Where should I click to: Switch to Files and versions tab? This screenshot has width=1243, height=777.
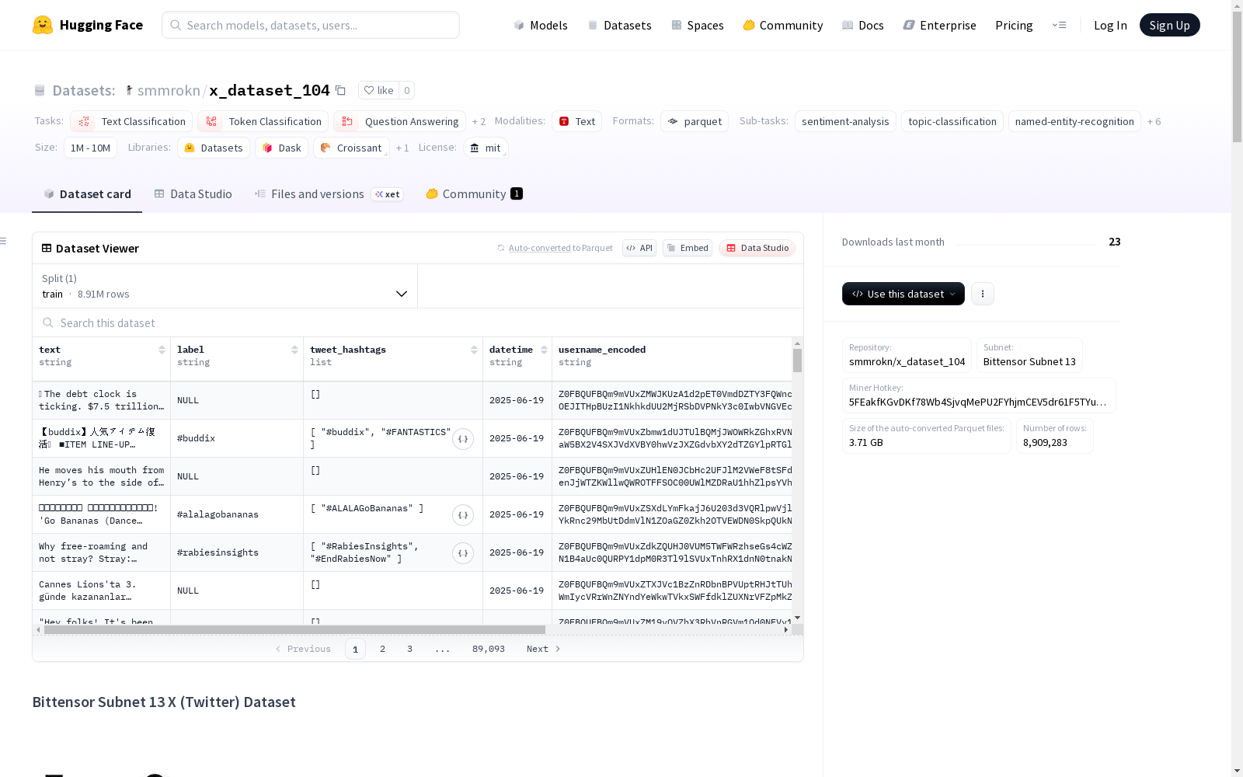click(328, 194)
